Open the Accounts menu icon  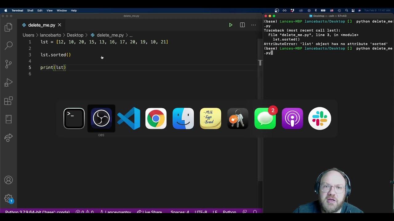coord(9,180)
